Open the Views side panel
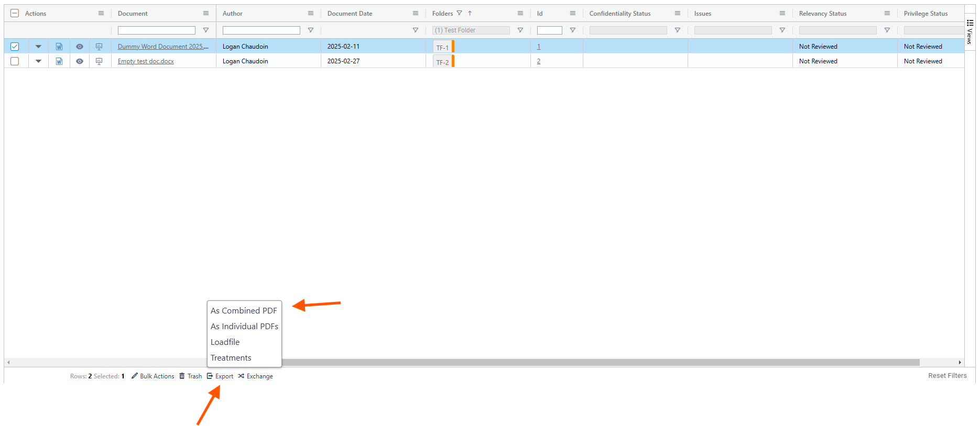Viewport: 980px width, 426px height. pyautogui.click(x=970, y=31)
